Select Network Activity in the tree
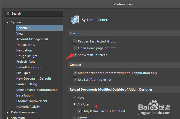This screenshot has width=180, height=119. pos(28,107)
